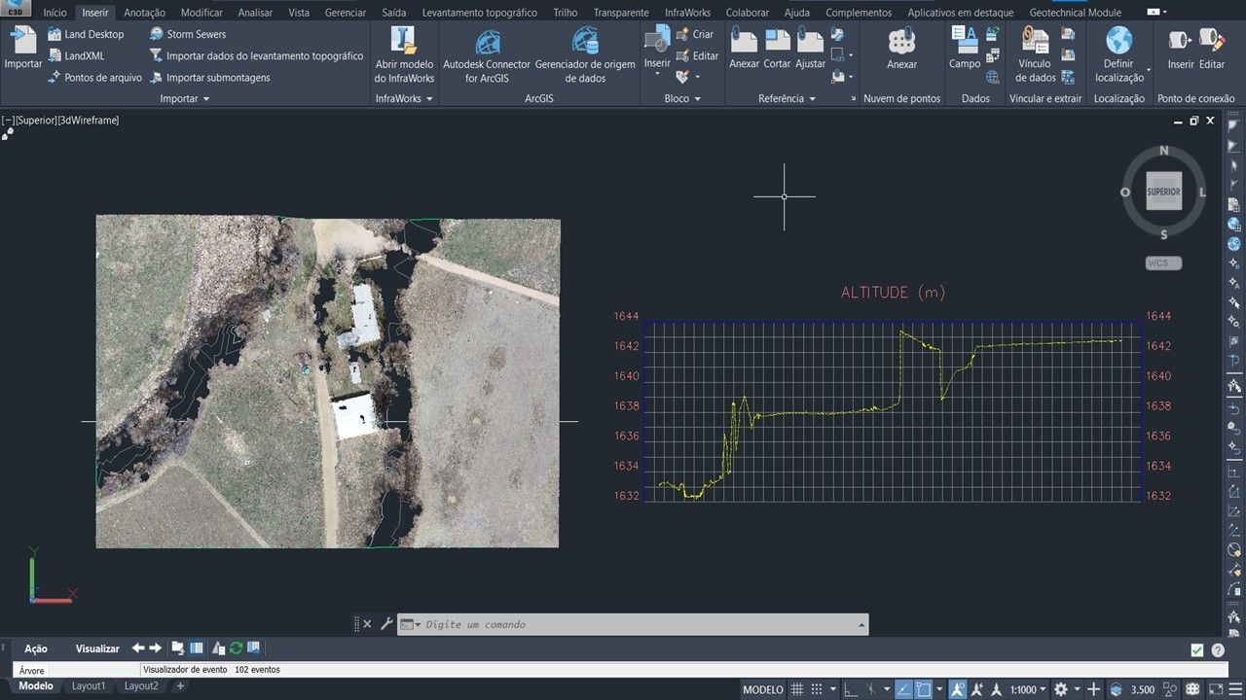The height and width of the screenshot is (700, 1246).
Task: Open the Visualizar menu in event viewer
Action: (x=97, y=648)
